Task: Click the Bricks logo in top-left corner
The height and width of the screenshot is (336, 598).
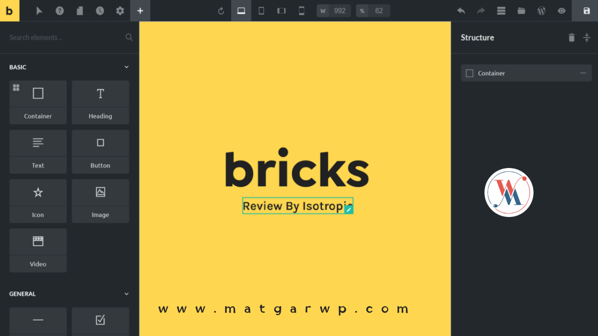Action: click(x=9, y=11)
